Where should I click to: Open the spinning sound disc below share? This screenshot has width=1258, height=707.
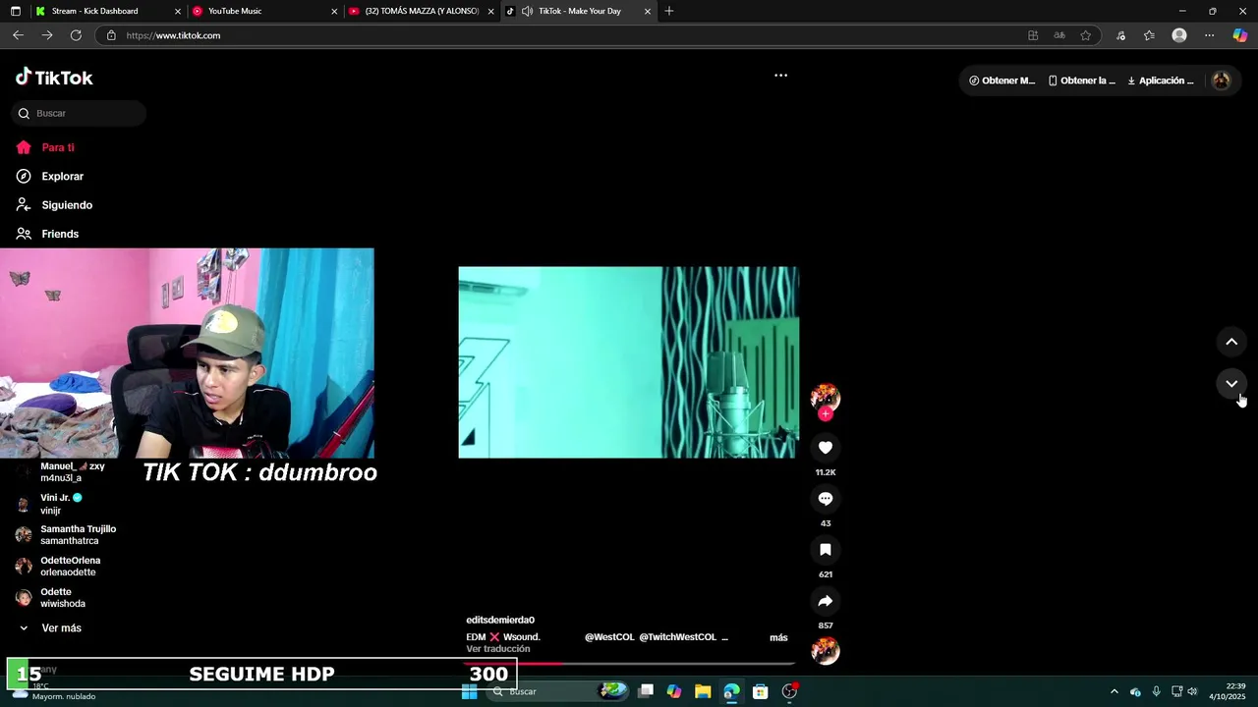(826, 651)
